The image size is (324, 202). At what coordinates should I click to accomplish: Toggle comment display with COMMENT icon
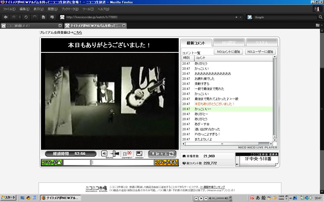tap(127, 154)
